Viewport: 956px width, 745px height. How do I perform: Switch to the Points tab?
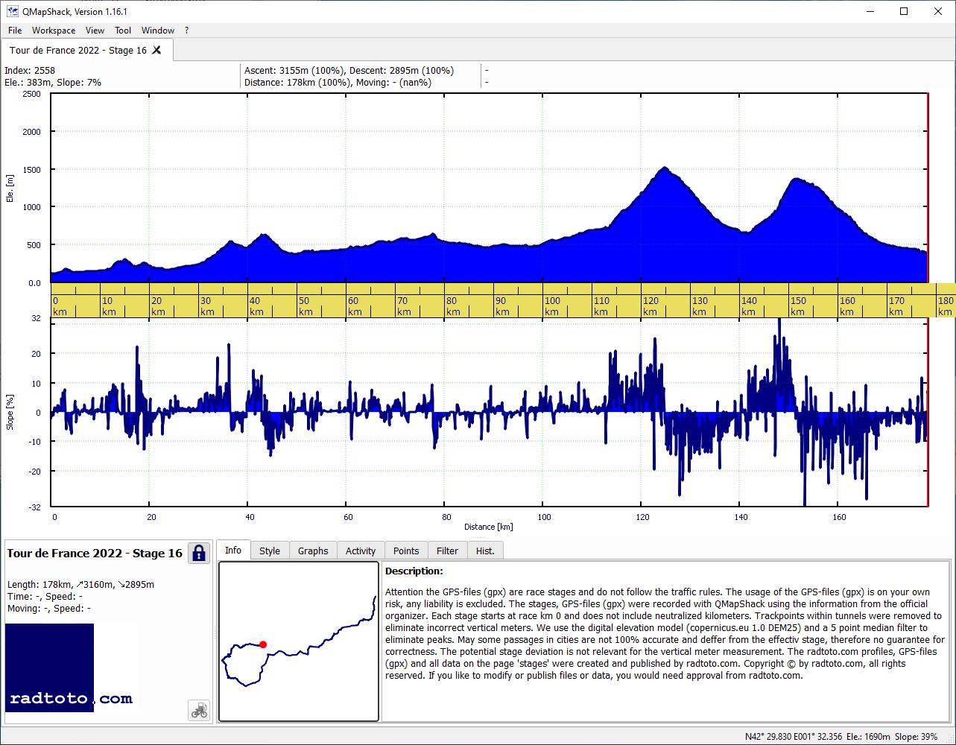(406, 551)
